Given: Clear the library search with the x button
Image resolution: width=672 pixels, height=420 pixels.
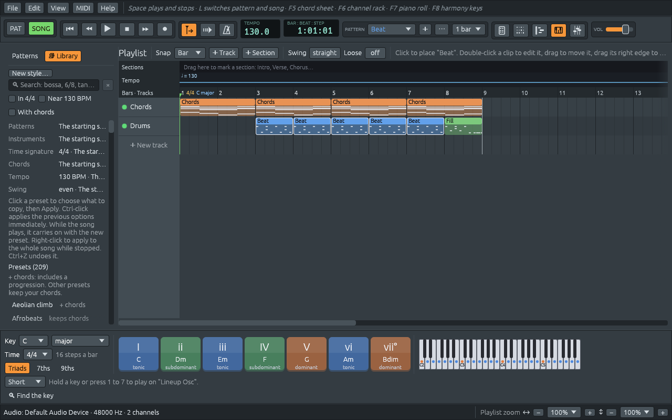Looking at the screenshot, I should (x=108, y=85).
